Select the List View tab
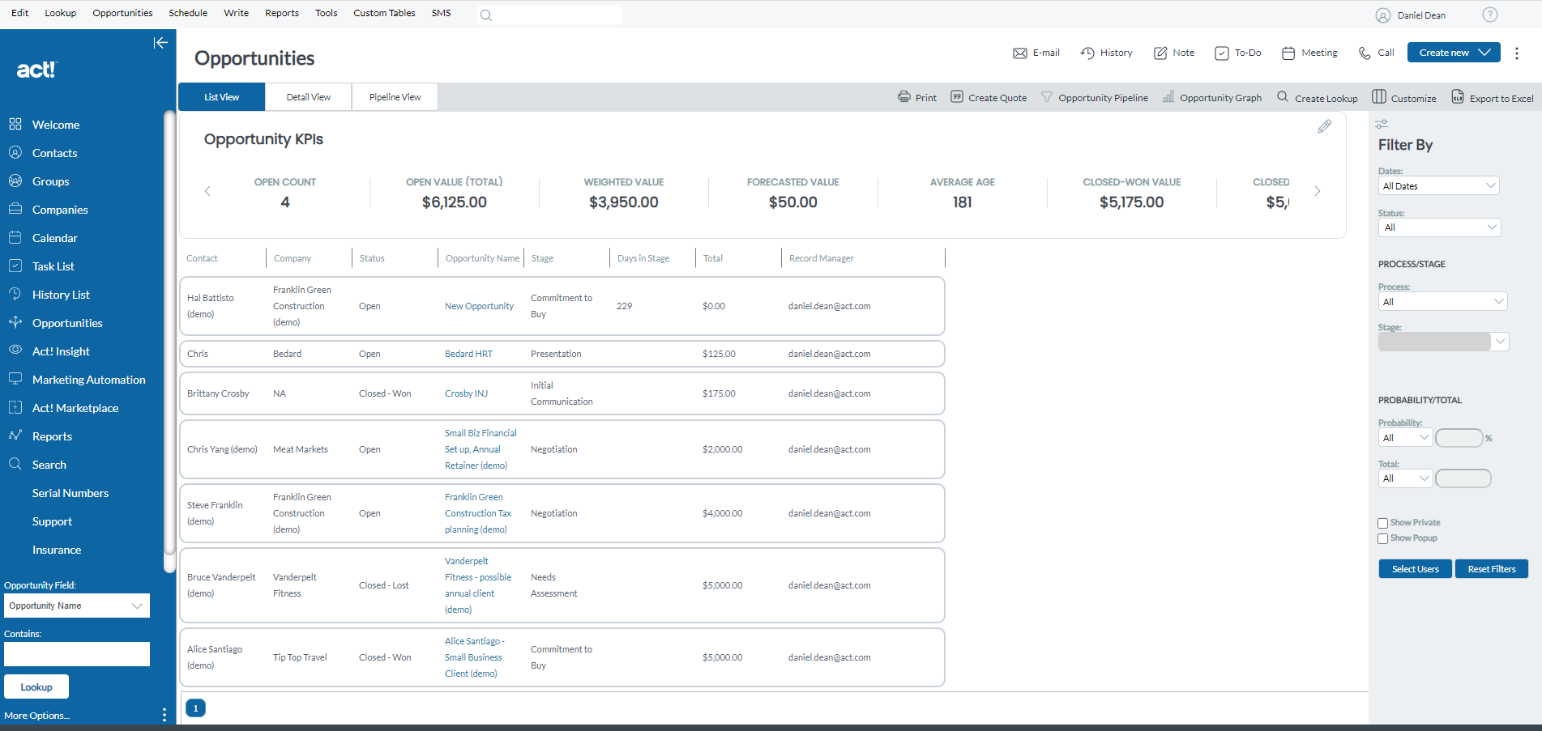Viewport: 1542px width, 731px height. 221,97
